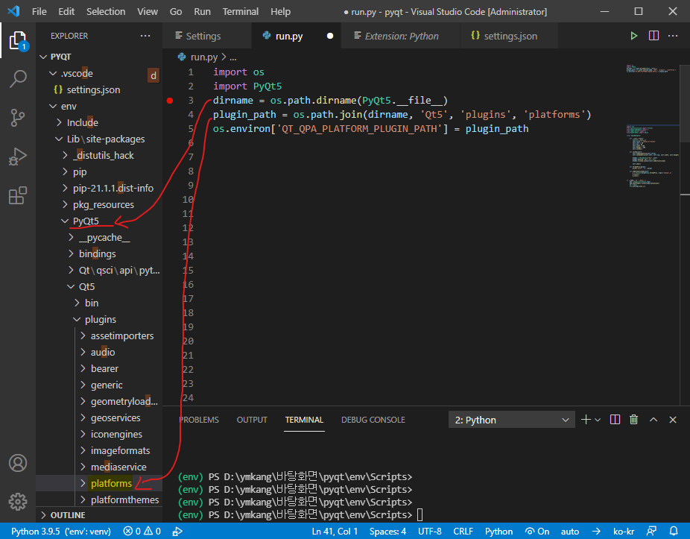Viewport: 690px width, 539px height.
Task: Open the Manage gear icon
Action: 18,501
